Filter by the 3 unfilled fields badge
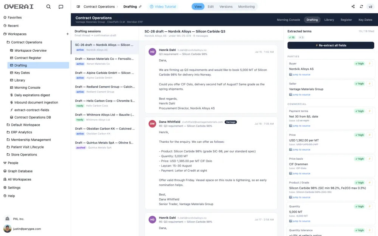Viewport: 378px width, 236px height. click(301, 37)
